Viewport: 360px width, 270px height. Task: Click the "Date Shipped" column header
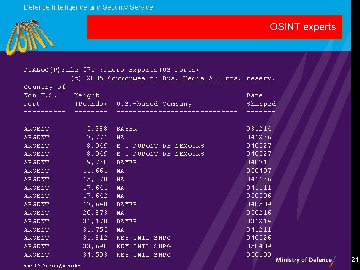261,100
